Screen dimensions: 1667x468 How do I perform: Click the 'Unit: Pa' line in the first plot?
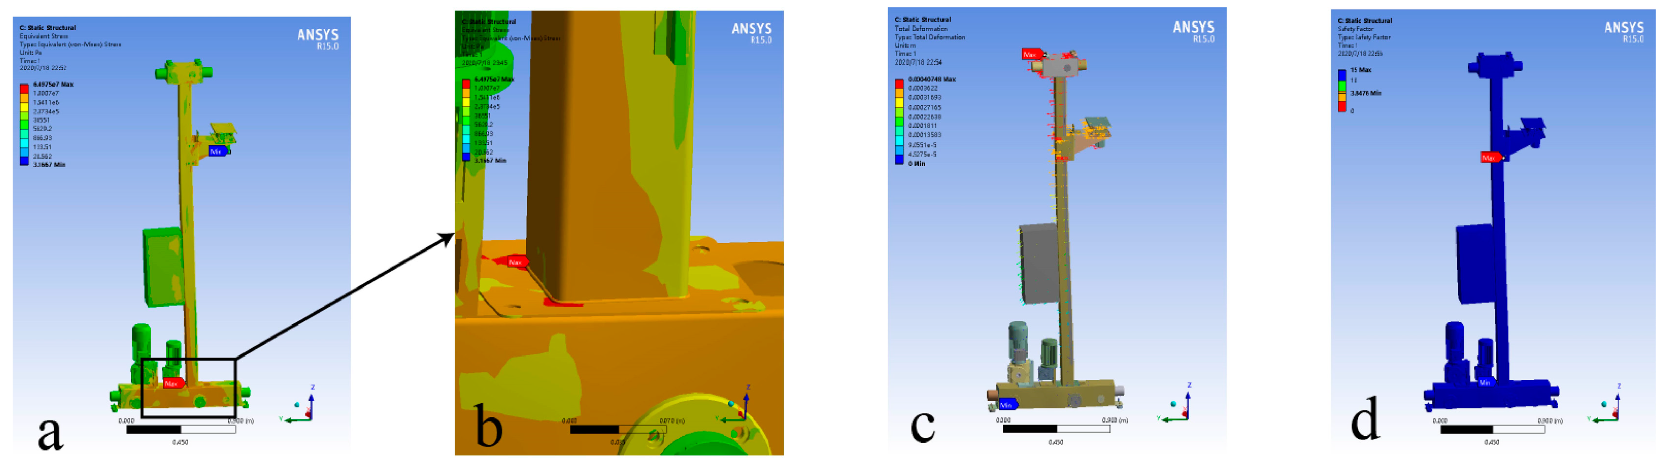[30, 53]
